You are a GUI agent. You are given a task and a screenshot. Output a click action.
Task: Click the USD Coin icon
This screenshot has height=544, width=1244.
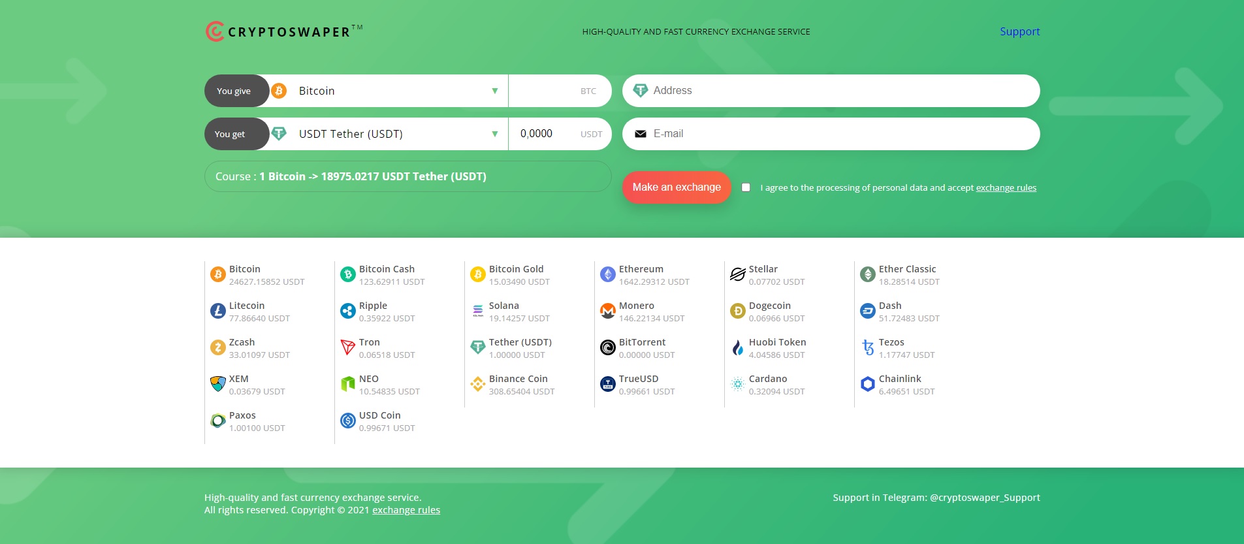pyautogui.click(x=348, y=421)
